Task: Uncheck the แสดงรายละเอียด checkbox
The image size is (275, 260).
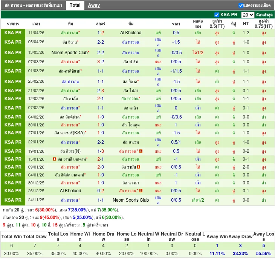Action: (x=241, y=5)
